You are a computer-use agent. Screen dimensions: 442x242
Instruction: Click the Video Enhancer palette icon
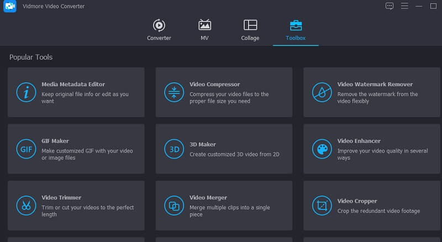click(x=321, y=149)
